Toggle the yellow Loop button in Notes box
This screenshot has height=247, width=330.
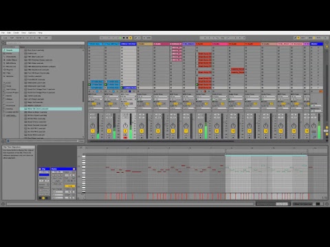[x=69, y=186]
